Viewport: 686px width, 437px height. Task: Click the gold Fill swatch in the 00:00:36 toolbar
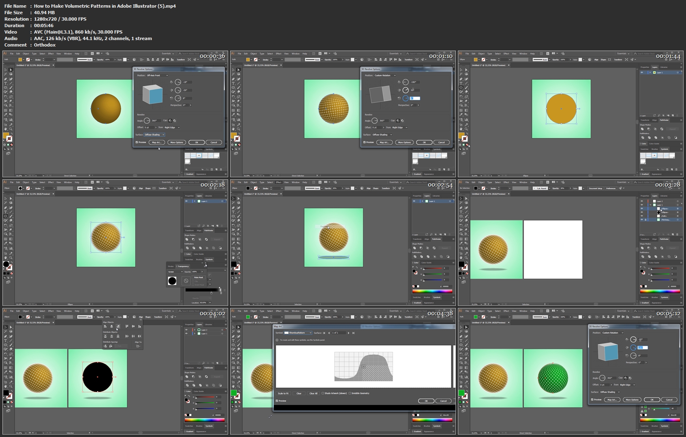point(6,135)
